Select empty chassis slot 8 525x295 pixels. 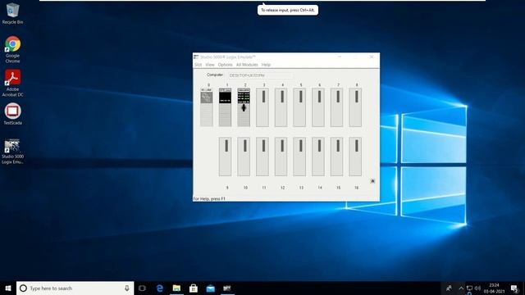(x=355, y=107)
